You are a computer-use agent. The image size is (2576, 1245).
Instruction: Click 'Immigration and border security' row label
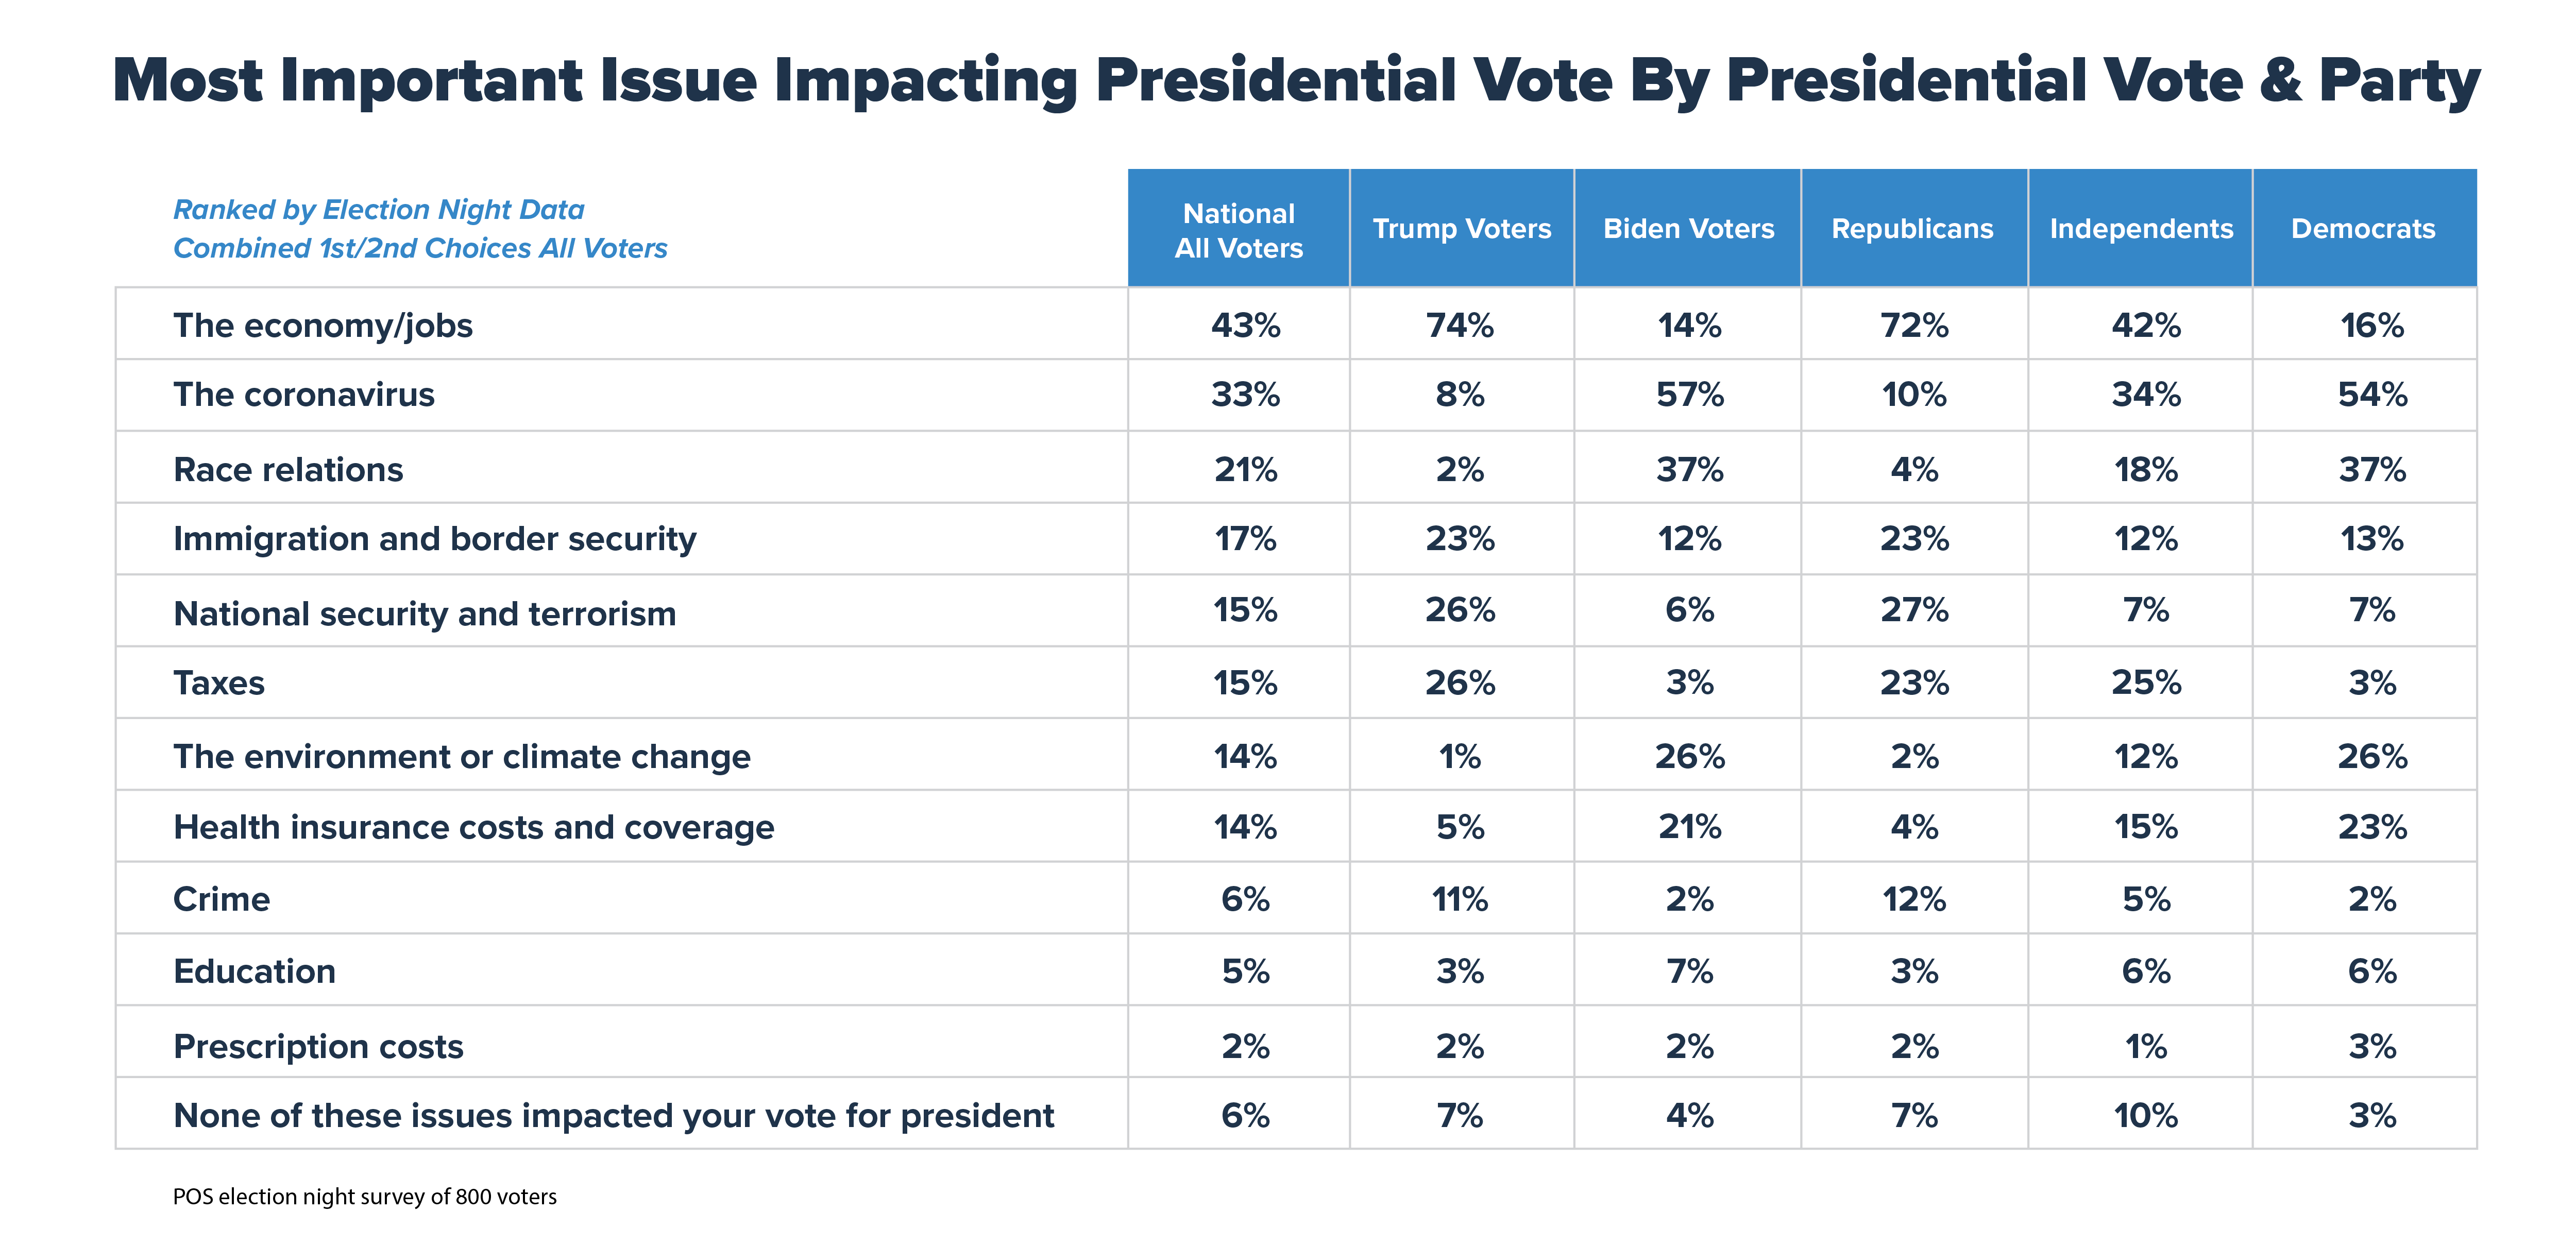(x=434, y=539)
